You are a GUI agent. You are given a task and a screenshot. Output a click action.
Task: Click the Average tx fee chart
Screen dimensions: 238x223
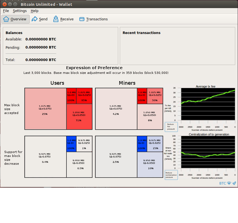[x=208, y=104]
